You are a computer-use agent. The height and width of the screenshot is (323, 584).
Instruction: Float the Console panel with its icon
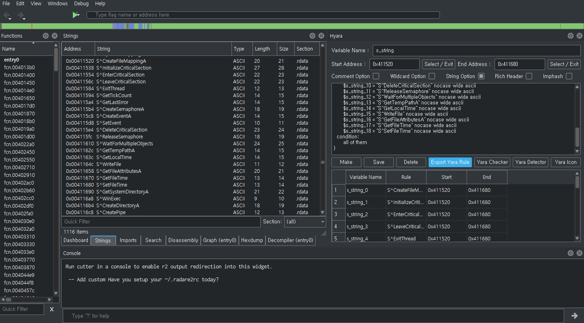tap(570, 253)
